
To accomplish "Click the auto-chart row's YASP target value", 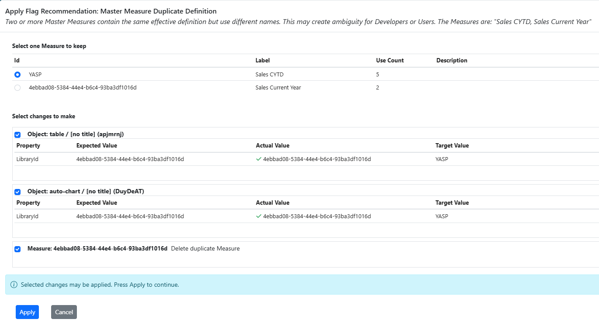I will (442, 216).
